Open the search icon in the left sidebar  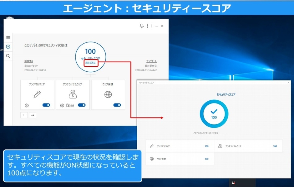8,56
